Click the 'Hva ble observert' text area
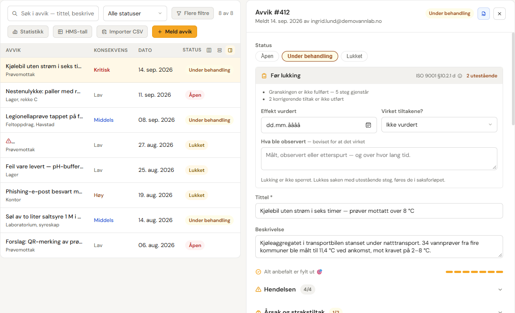 (379, 159)
